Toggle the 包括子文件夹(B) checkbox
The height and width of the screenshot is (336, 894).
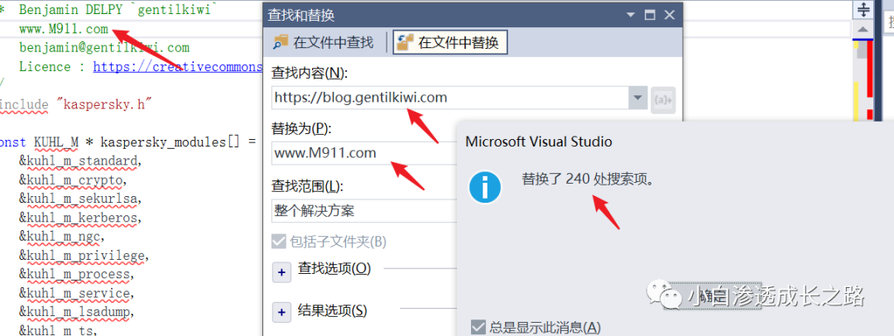pos(278,242)
